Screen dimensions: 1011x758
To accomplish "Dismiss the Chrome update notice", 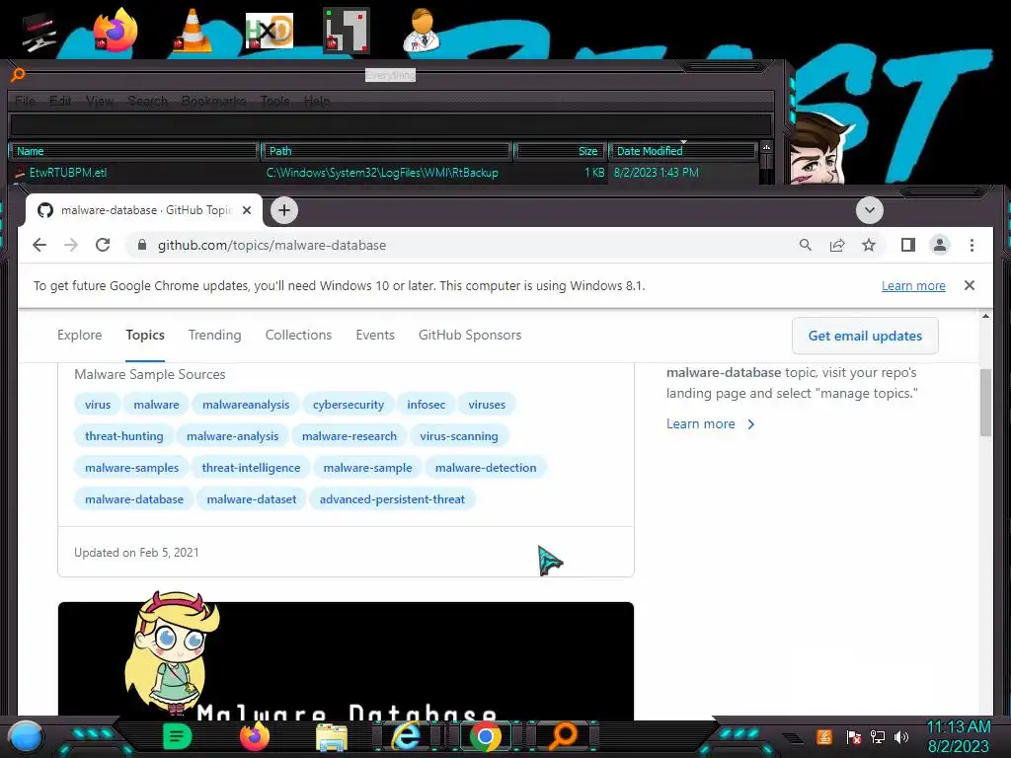I will 970,285.
